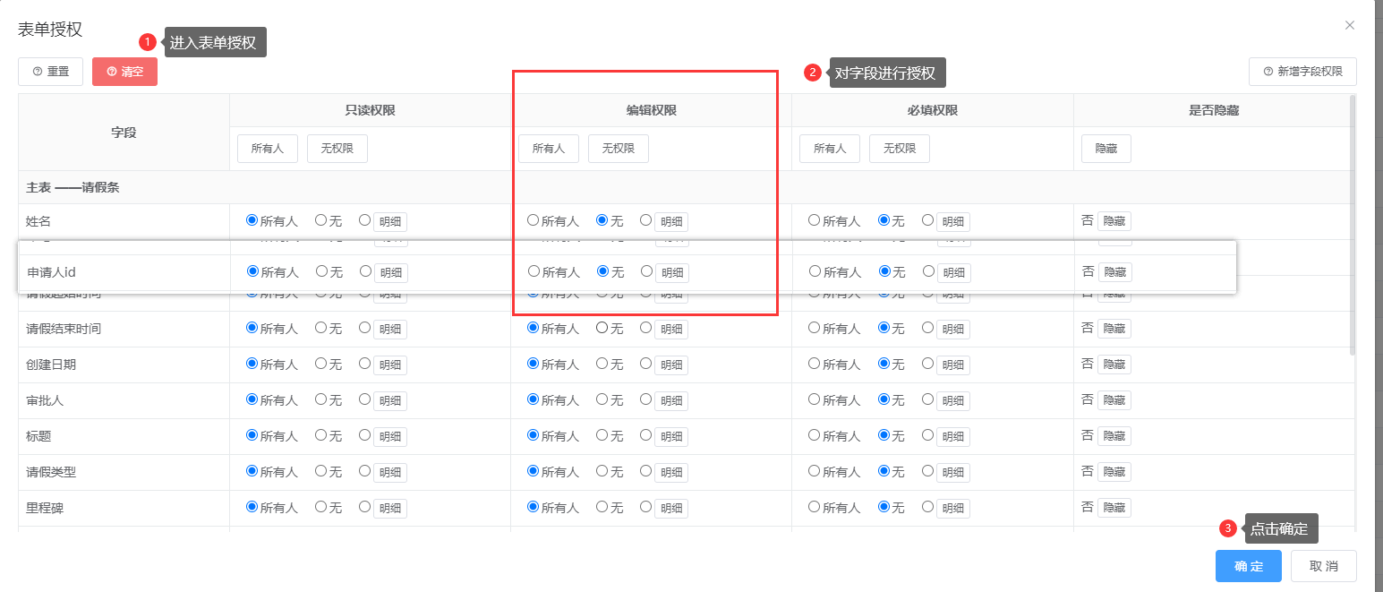
Task: Hide the 请假结束时间 field
Action: [1114, 329]
